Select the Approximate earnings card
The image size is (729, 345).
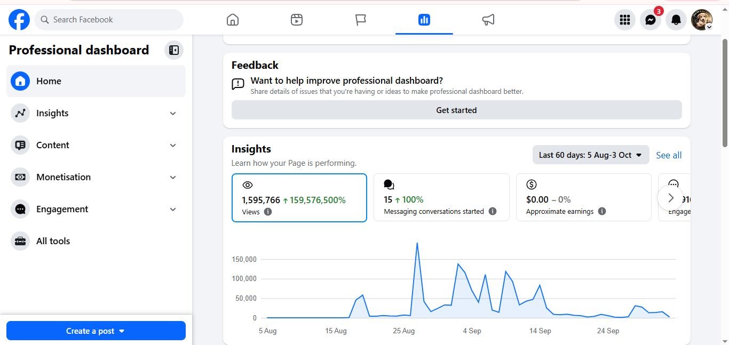tap(584, 197)
